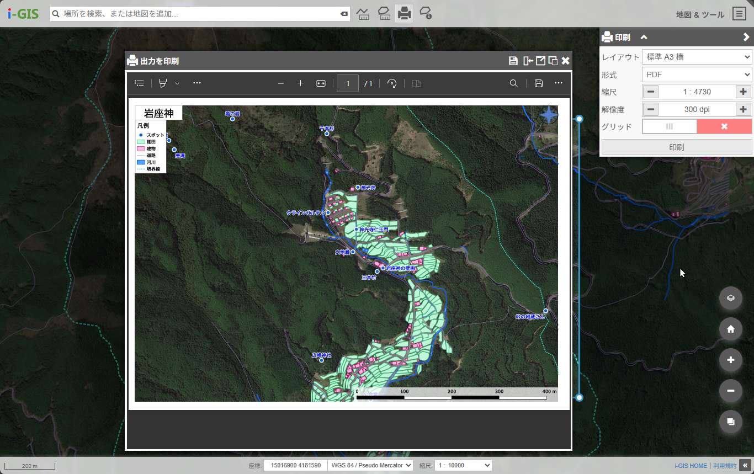Save the PDF from viewer toolbar
Image resolution: width=754 pixels, height=474 pixels.
(539, 83)
